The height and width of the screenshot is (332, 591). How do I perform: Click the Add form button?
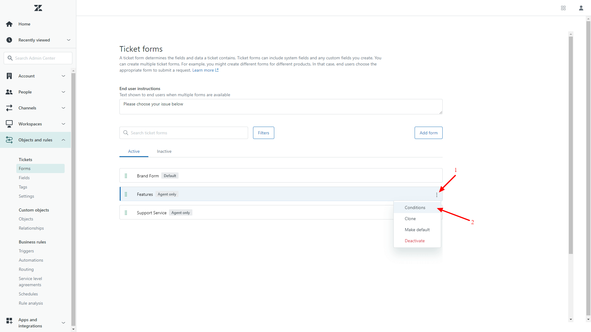tap(428, 132)
